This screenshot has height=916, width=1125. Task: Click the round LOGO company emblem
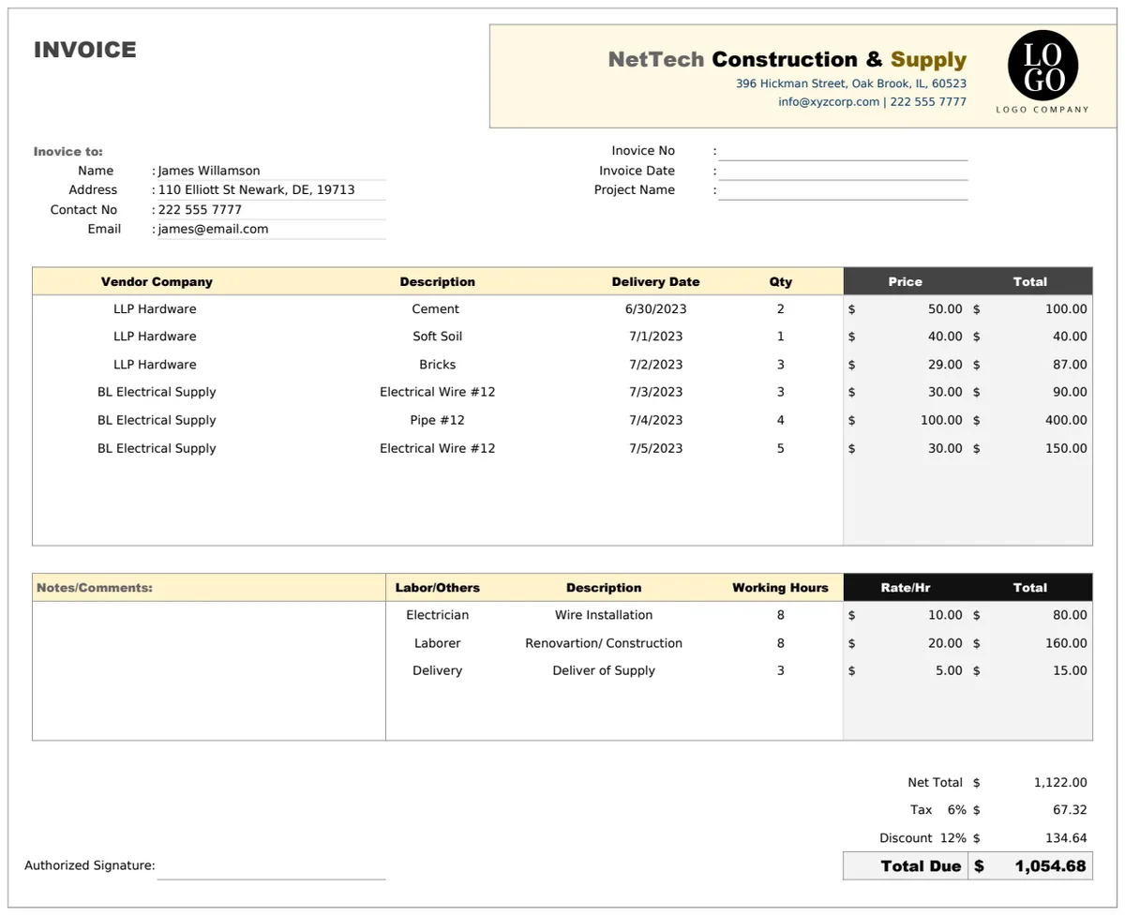click(x=1042, y=65)
